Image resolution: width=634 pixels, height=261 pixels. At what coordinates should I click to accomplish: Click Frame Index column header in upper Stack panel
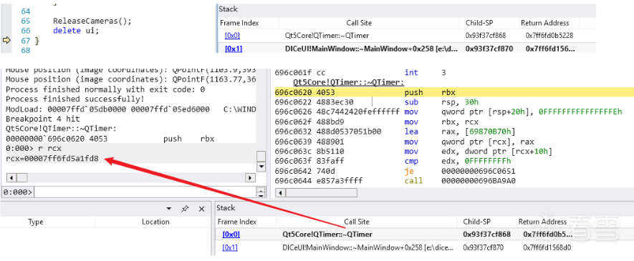point(239,23)
